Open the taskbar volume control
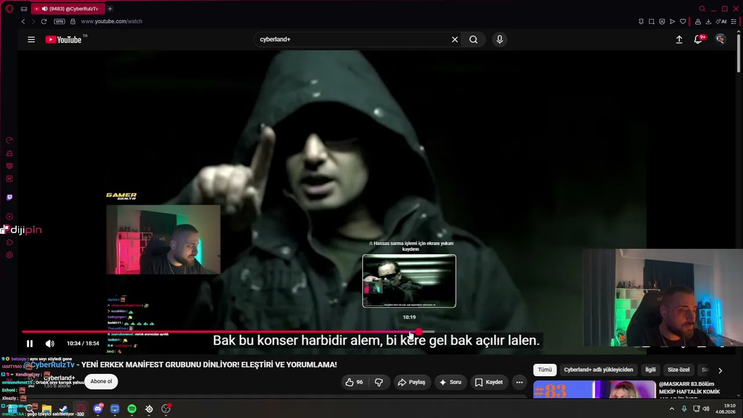 [x=706, y=409]
